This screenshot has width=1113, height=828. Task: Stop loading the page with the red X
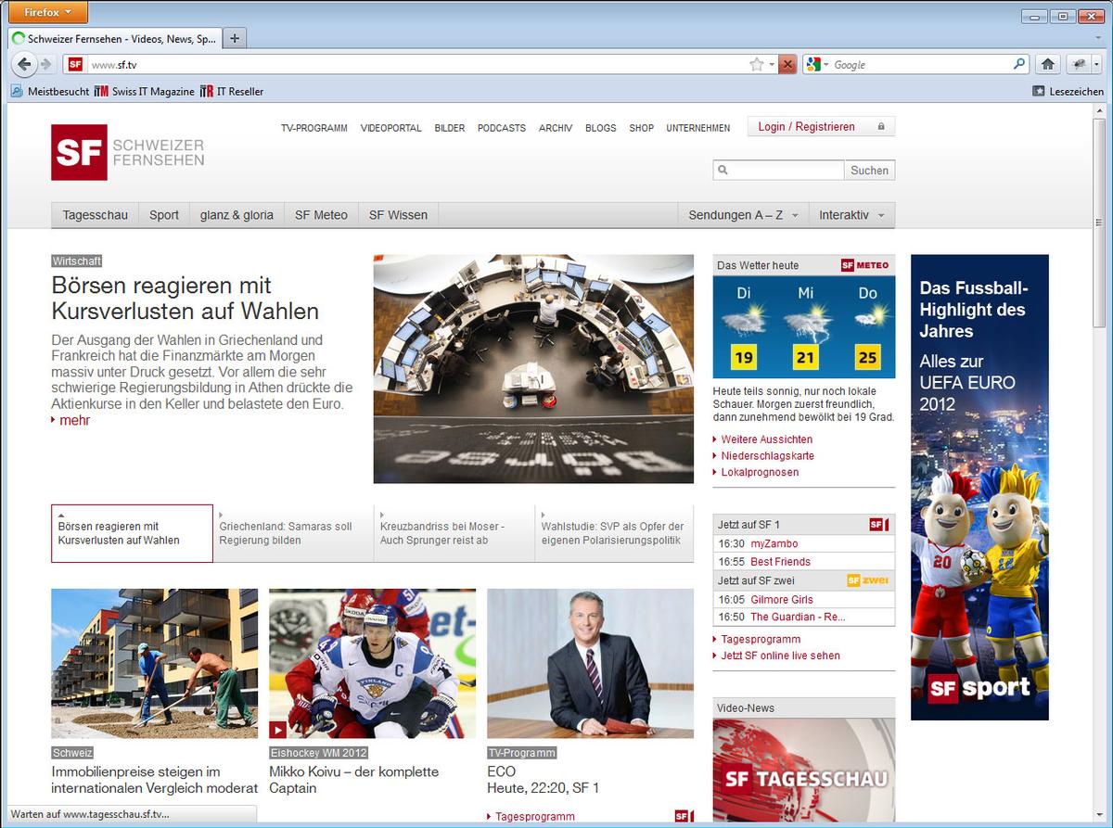point(787,65)
